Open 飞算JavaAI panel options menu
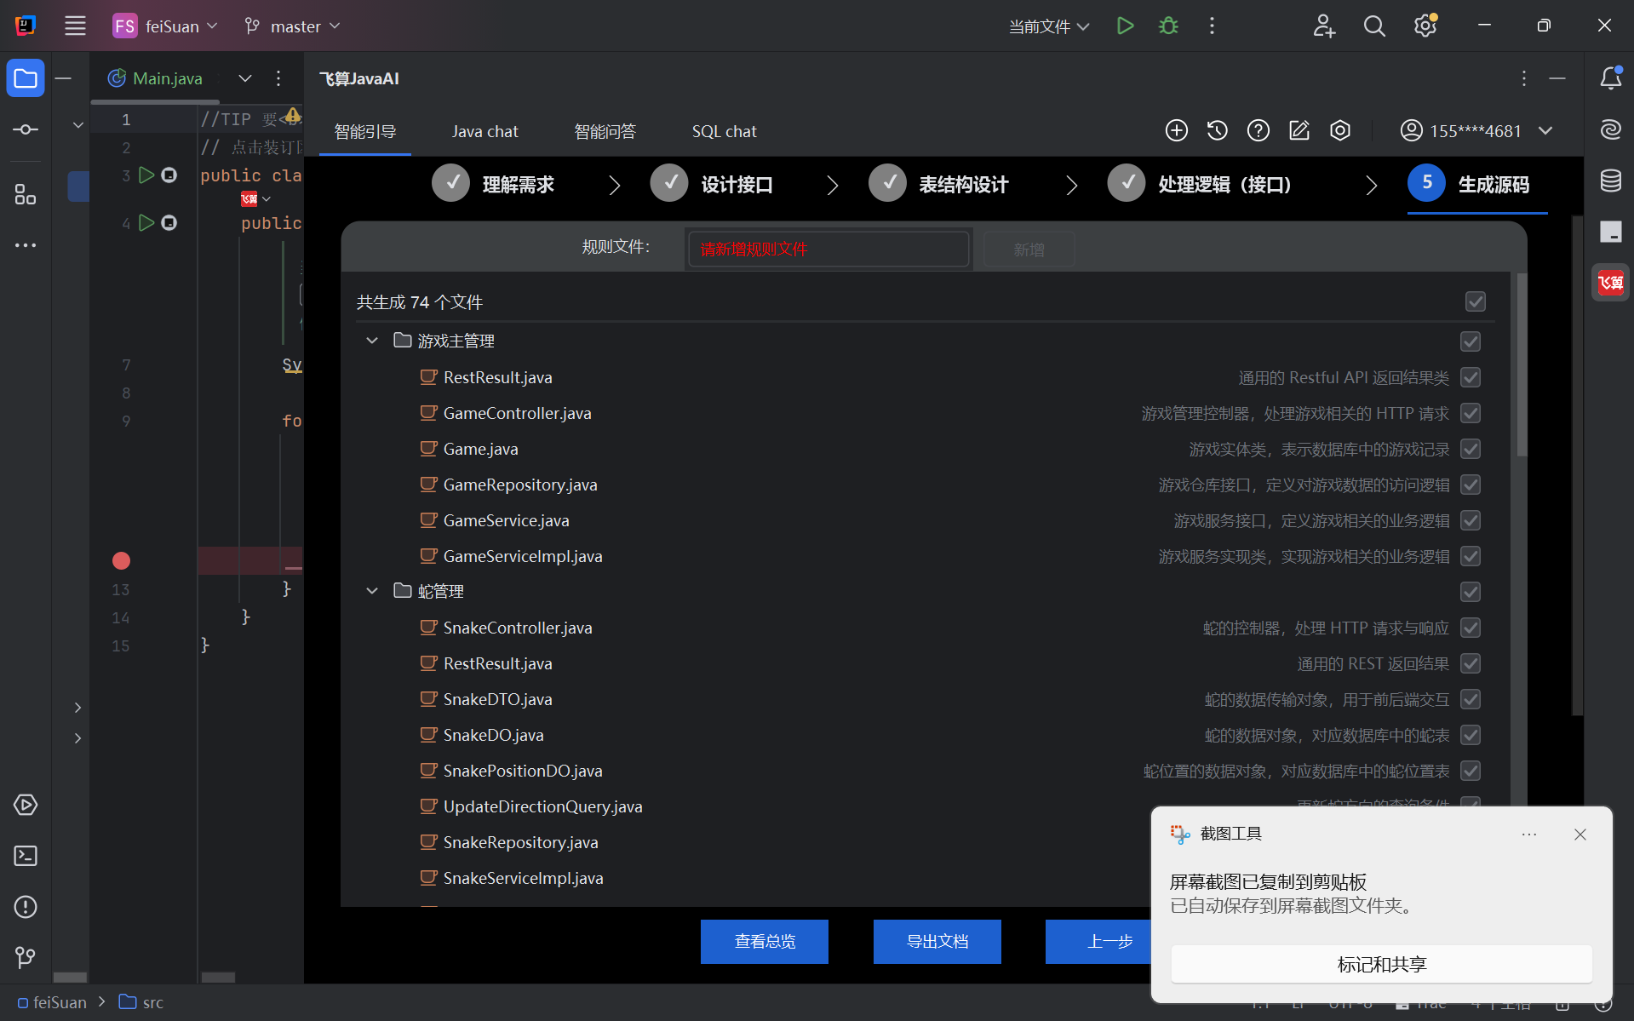Viewport: 1634px width, 1021px height. pyautogui.click(x=1524, y=78)
